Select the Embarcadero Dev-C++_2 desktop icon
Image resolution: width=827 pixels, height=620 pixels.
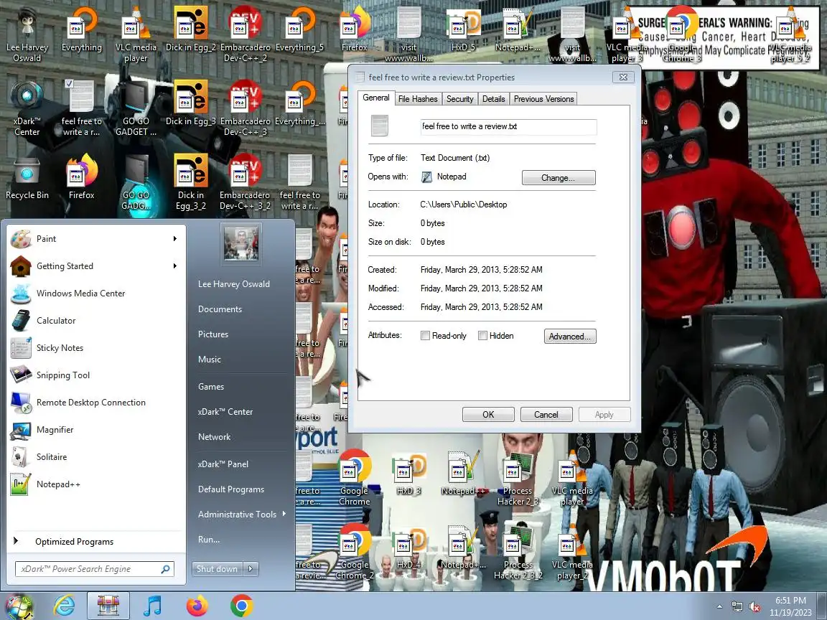click(x=246, y=34)
